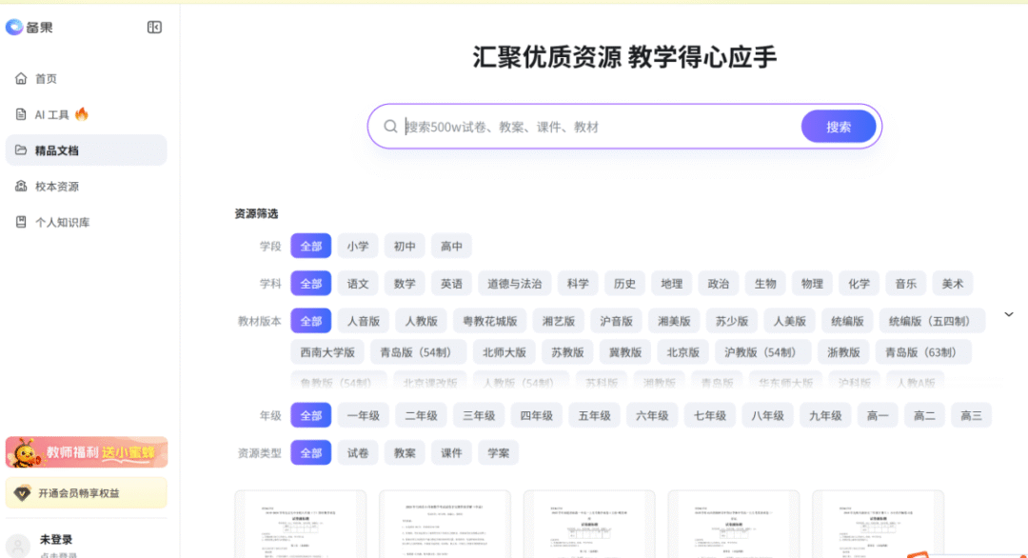Select 全部 in the 资源类型 row
This screenshot has height=558, width=1028.
(310, 452)
